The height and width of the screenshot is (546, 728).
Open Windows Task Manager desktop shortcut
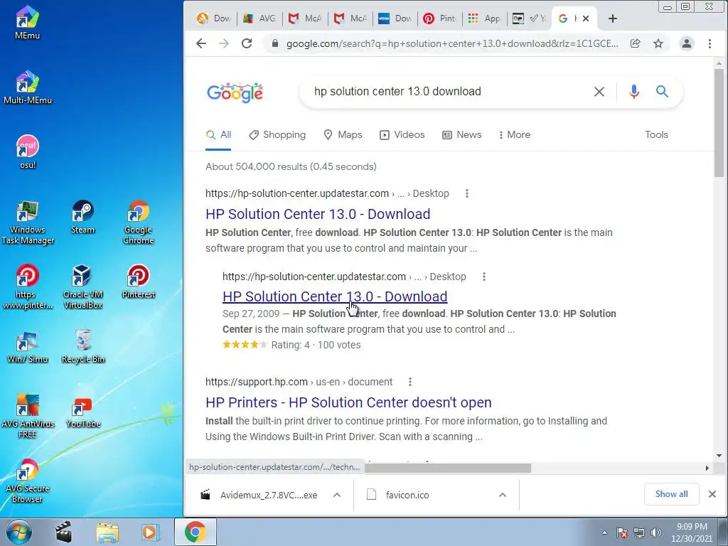pos(28,223)
